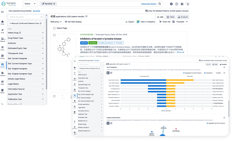
Task: Open the Relevancy sort dropdown
Action: point(56,22)
